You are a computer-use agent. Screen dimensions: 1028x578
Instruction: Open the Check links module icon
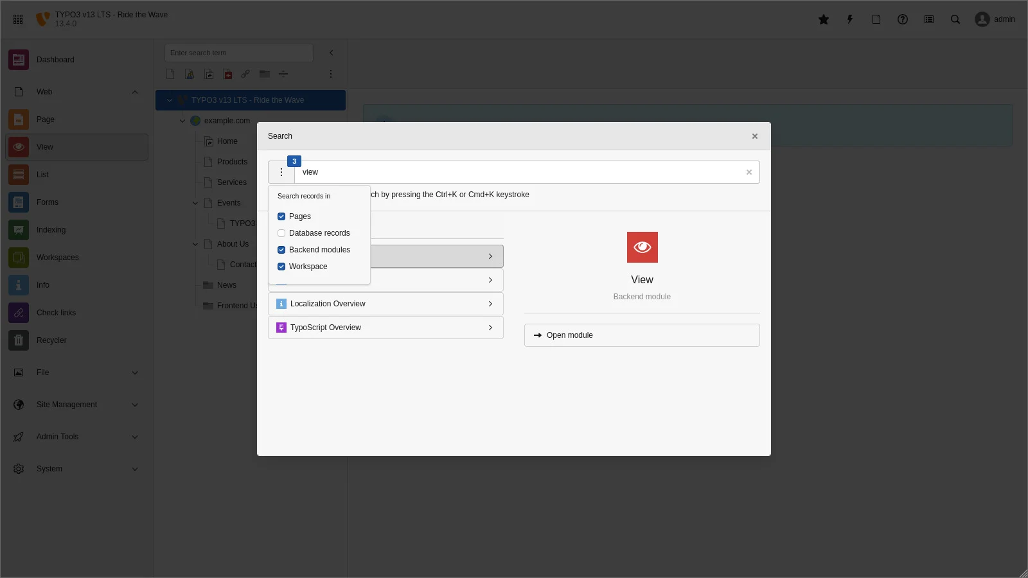[x=18, y=313]
